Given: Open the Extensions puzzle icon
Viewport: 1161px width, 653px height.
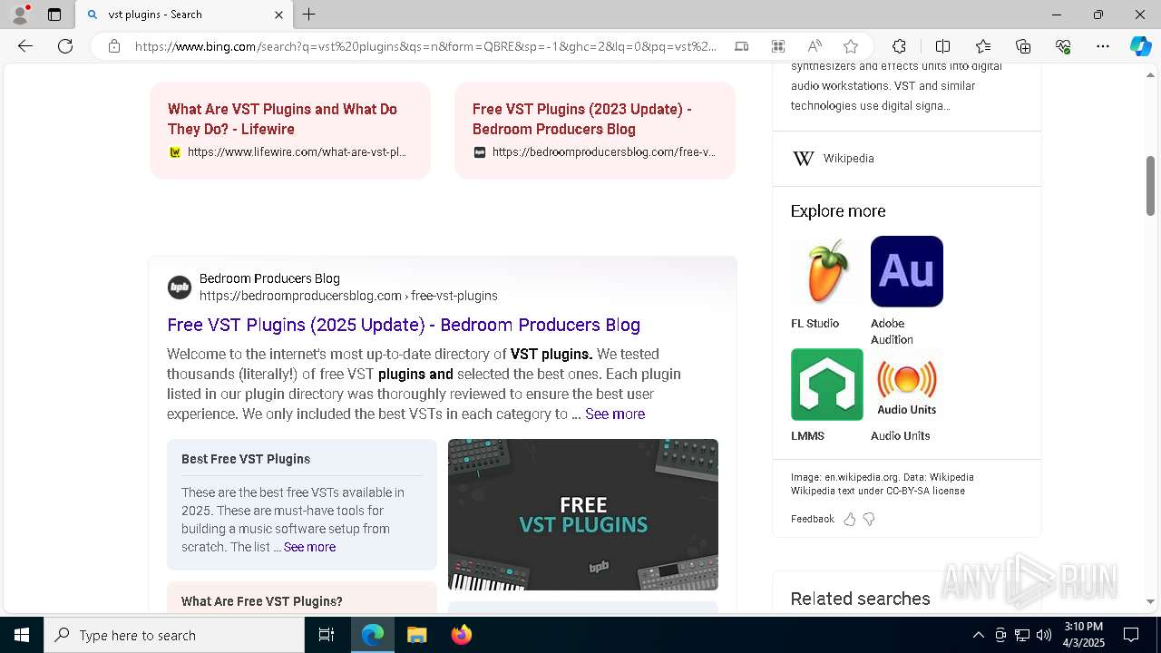Looking at the screenshot, I should click(899, 46).
